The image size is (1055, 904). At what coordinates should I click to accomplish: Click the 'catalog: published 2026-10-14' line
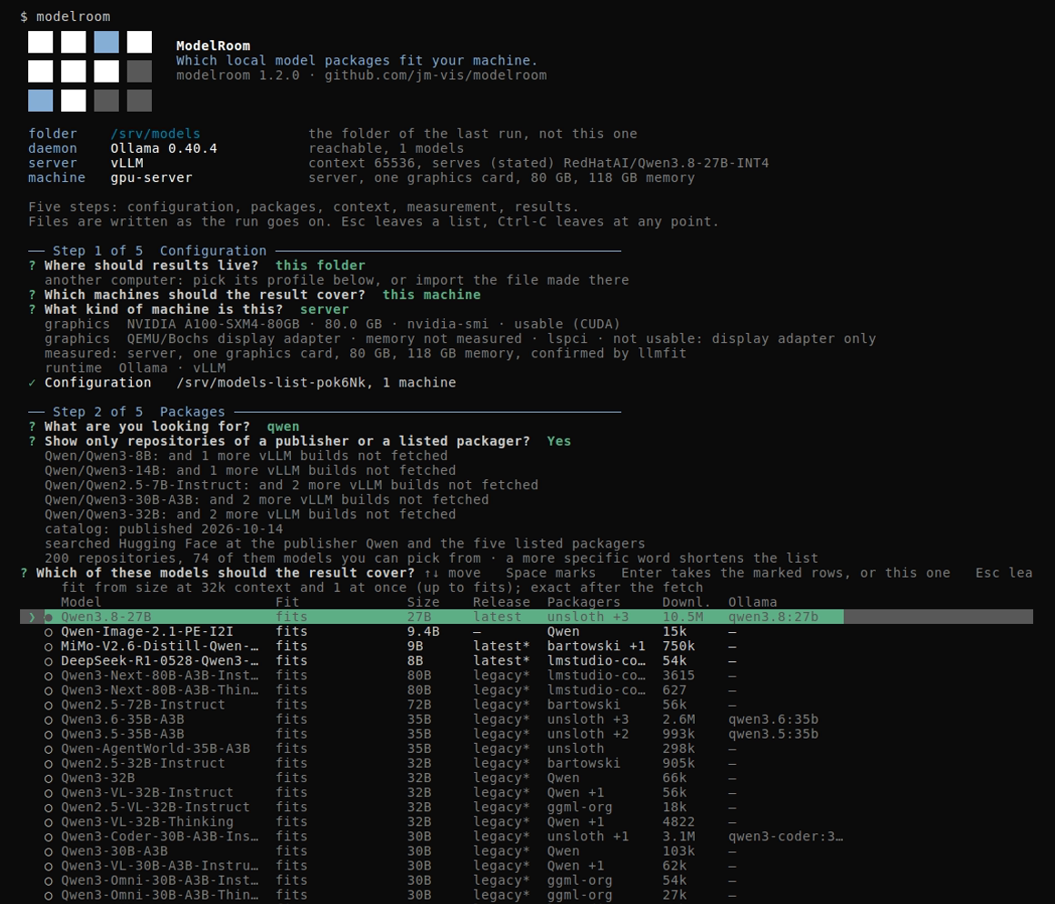[164, 529]
